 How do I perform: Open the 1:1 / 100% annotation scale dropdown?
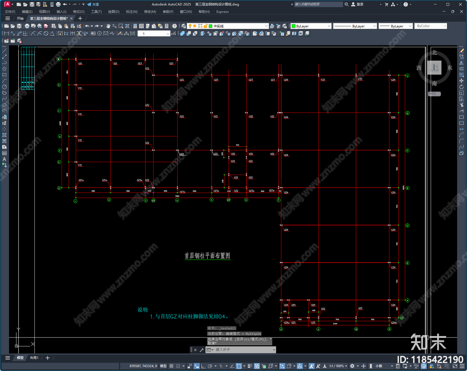[338, 366]
